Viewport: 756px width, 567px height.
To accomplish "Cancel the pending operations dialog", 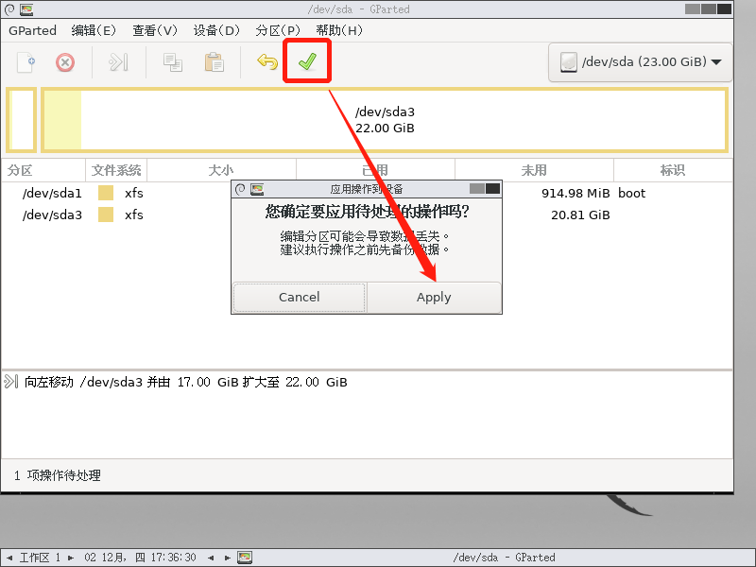I will (299, 297).
